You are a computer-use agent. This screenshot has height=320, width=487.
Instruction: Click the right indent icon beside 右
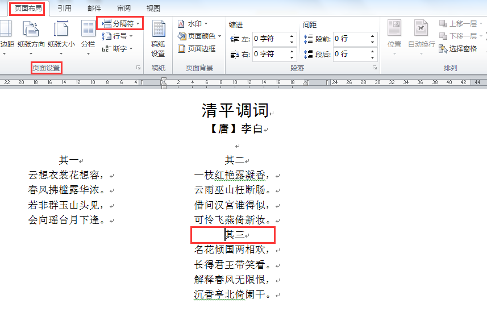235,55
